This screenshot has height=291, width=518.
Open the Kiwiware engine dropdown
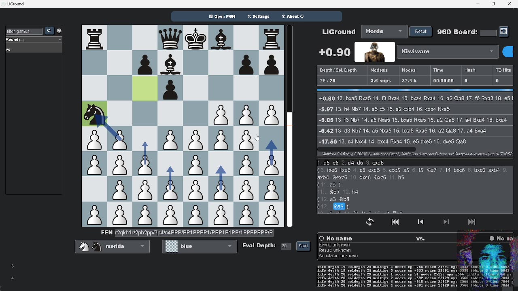point(448,52)
